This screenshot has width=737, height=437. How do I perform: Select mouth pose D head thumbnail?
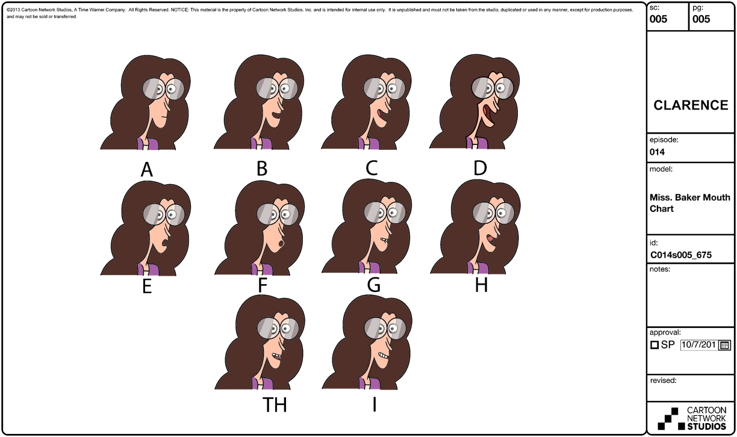pos(475,102)
